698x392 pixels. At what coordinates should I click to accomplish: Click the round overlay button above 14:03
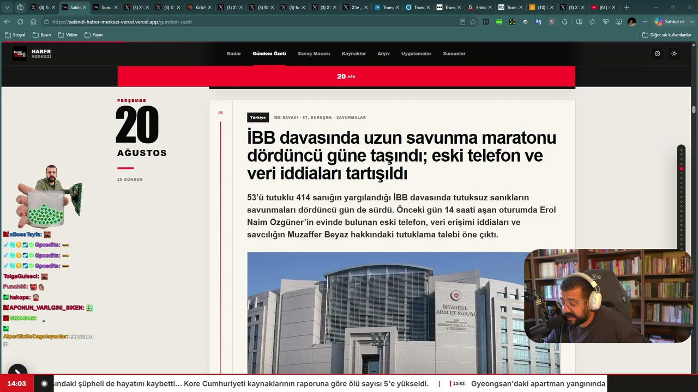[17, 372]
